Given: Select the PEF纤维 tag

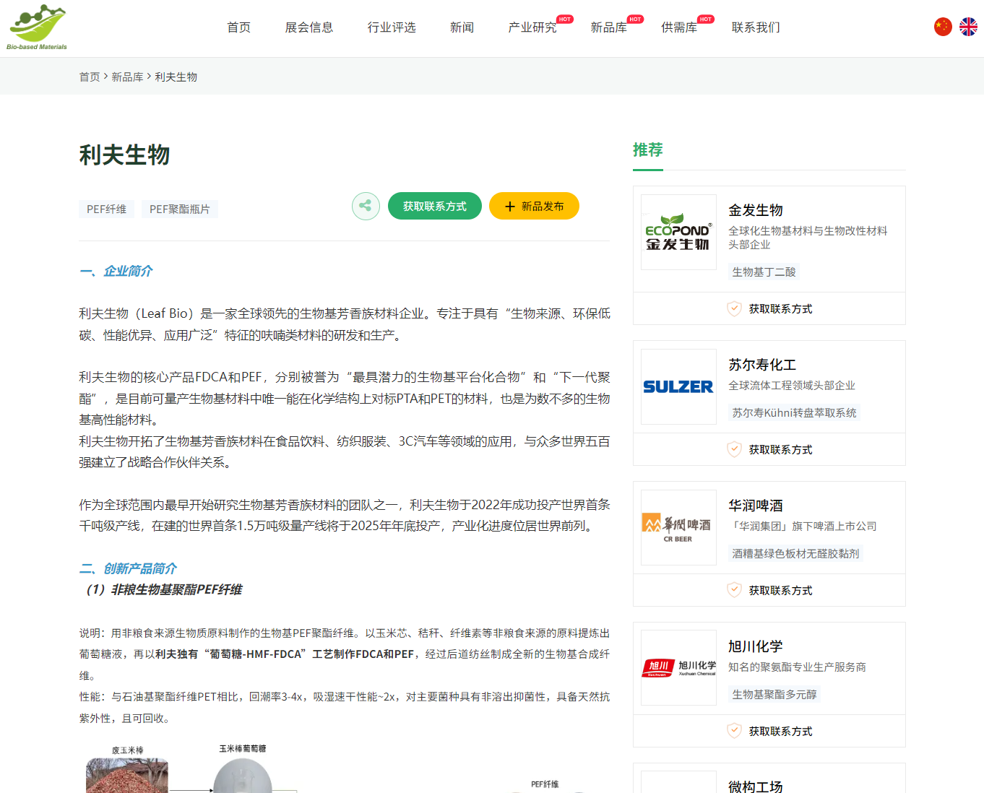Looking at the screenshot, I should point(106,209).
